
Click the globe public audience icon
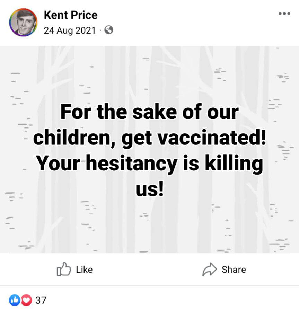108,30
